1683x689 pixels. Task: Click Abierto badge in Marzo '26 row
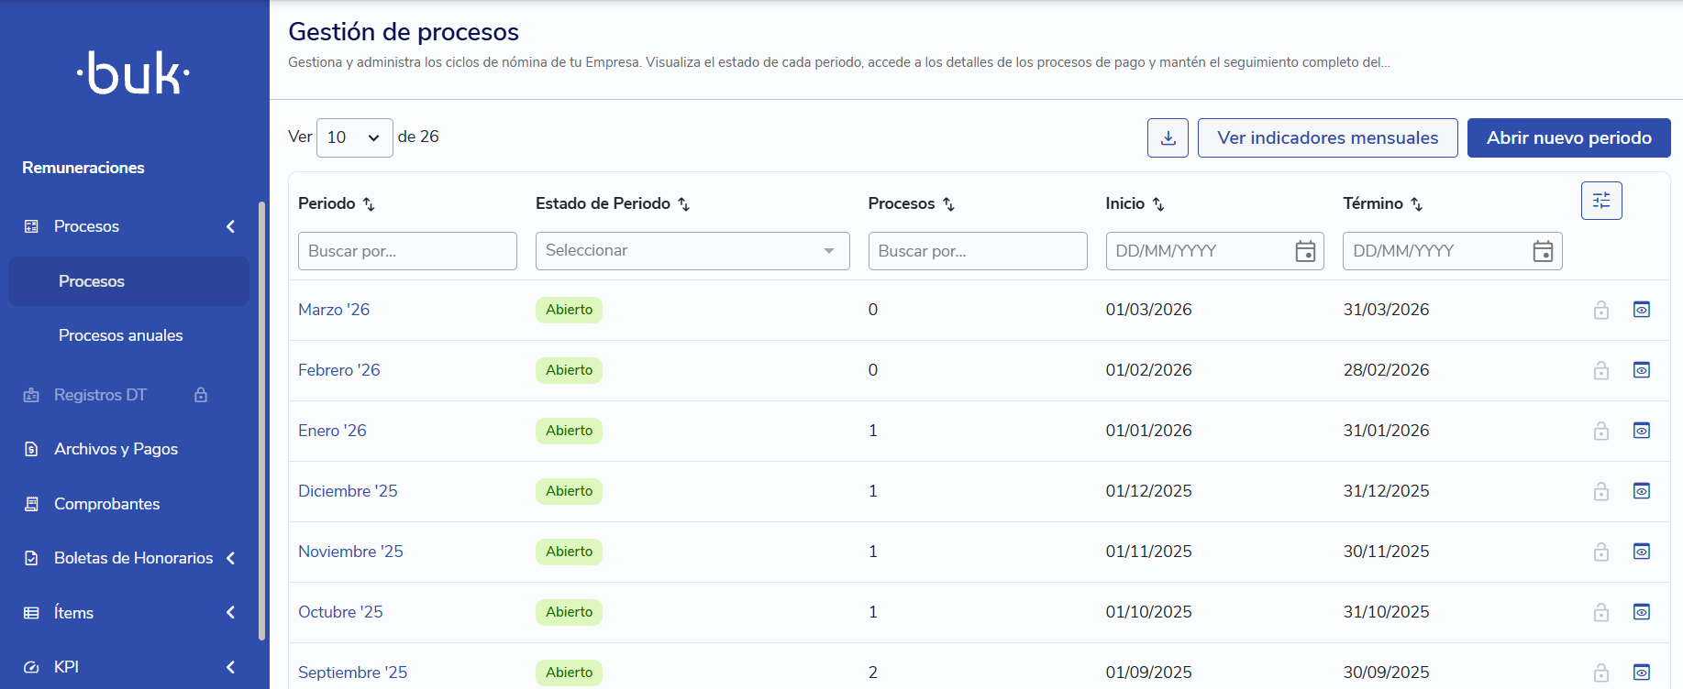click(569, 310)
